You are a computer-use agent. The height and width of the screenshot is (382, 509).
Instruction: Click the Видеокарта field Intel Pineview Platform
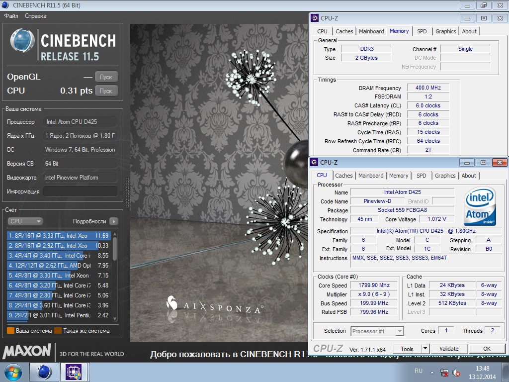(80, 178)
